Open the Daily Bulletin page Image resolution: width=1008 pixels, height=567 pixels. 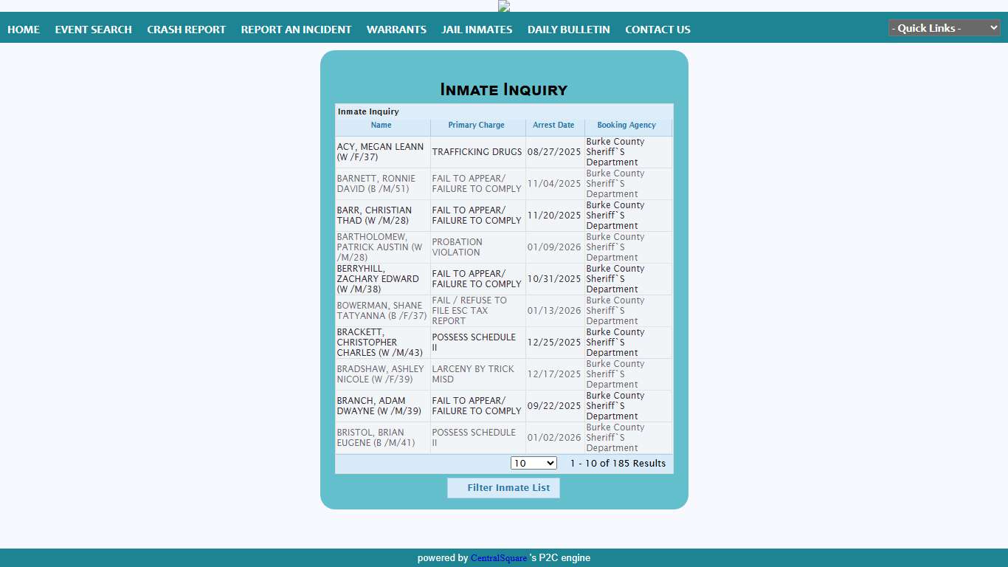click(x=568, y=30)
